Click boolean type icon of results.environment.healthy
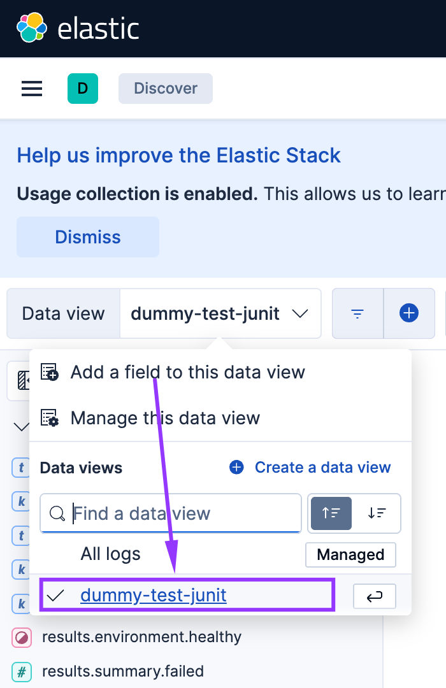 [22, 638]
